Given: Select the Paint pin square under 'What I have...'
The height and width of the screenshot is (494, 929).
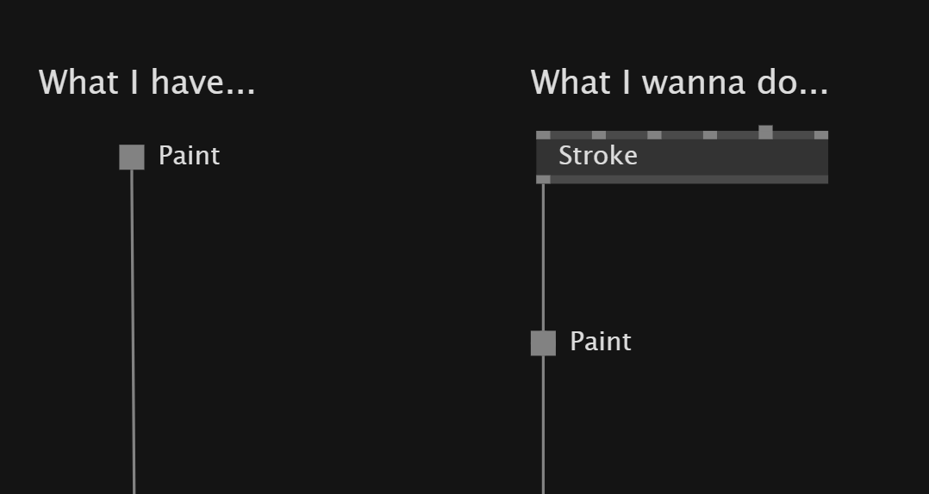Looking at the screenshot, I should [x=132, y=157].
